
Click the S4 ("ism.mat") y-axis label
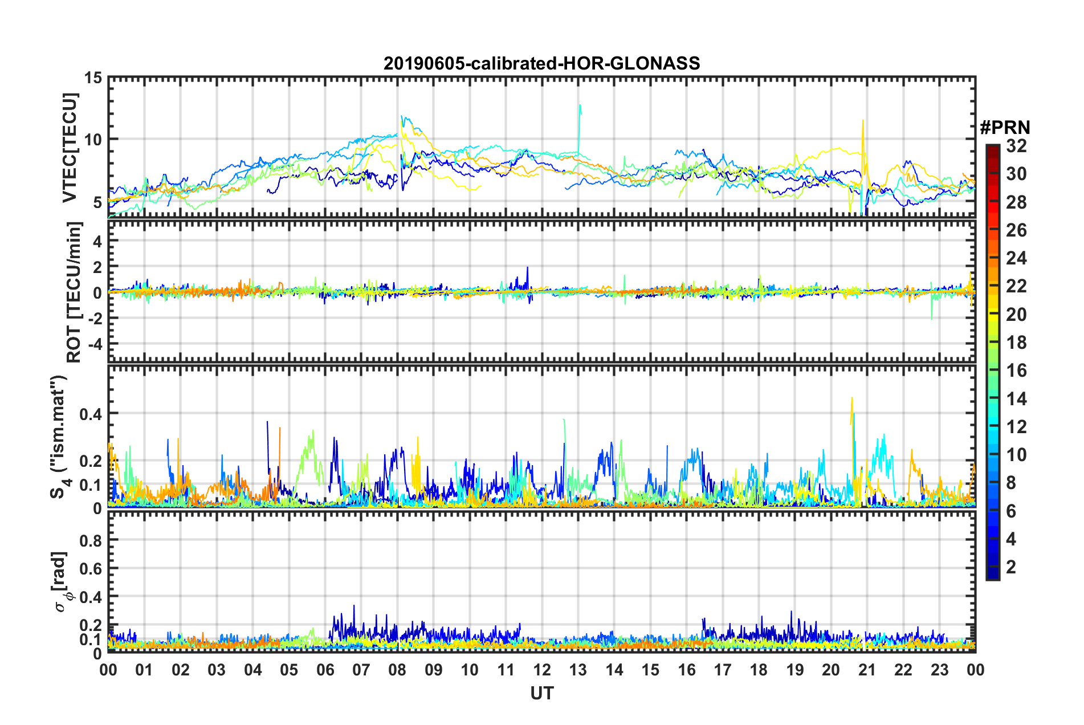click(x=60, y=437)
